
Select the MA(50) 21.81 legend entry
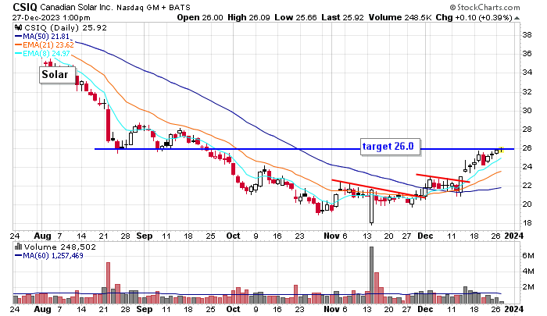(x=44, y=37)
